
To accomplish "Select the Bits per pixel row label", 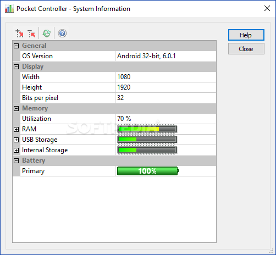I will tap(40, 98).
